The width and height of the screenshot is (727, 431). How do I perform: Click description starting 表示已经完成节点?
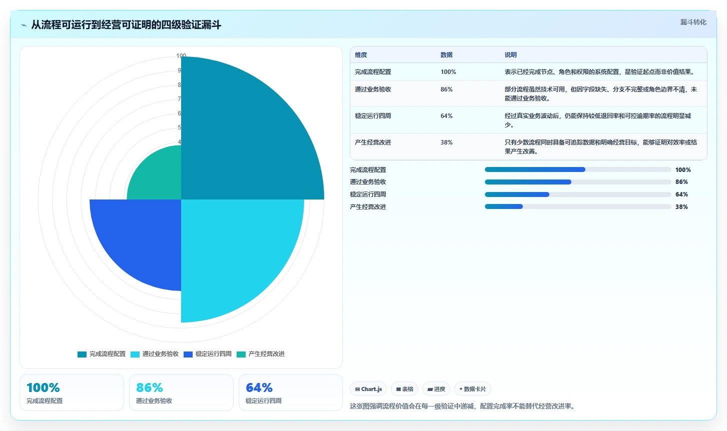(x=599, y=72)
